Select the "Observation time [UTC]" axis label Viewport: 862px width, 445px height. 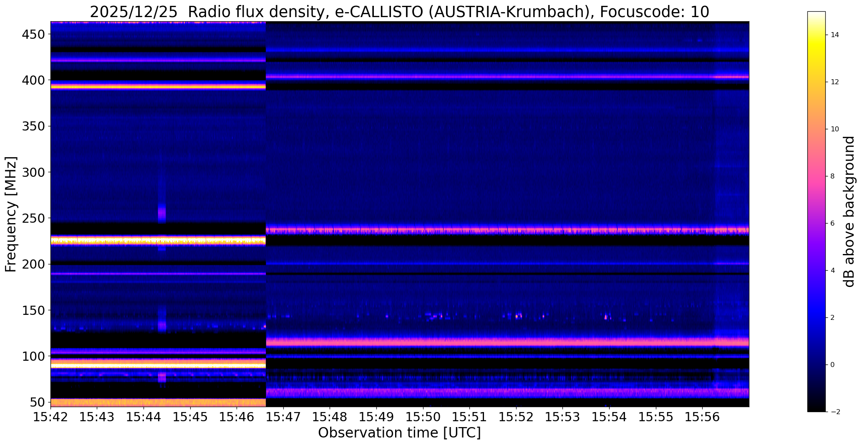coord(399,433)
